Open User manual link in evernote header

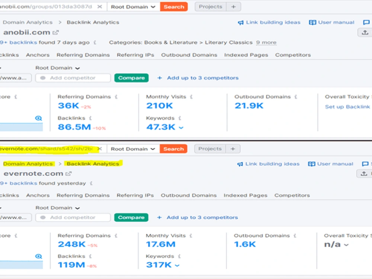click(x=330, y=164)
